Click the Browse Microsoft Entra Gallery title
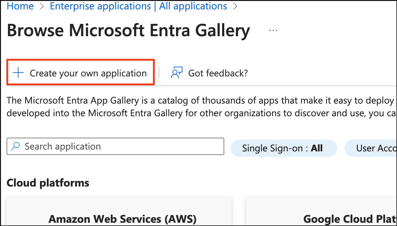 point(128,31)
